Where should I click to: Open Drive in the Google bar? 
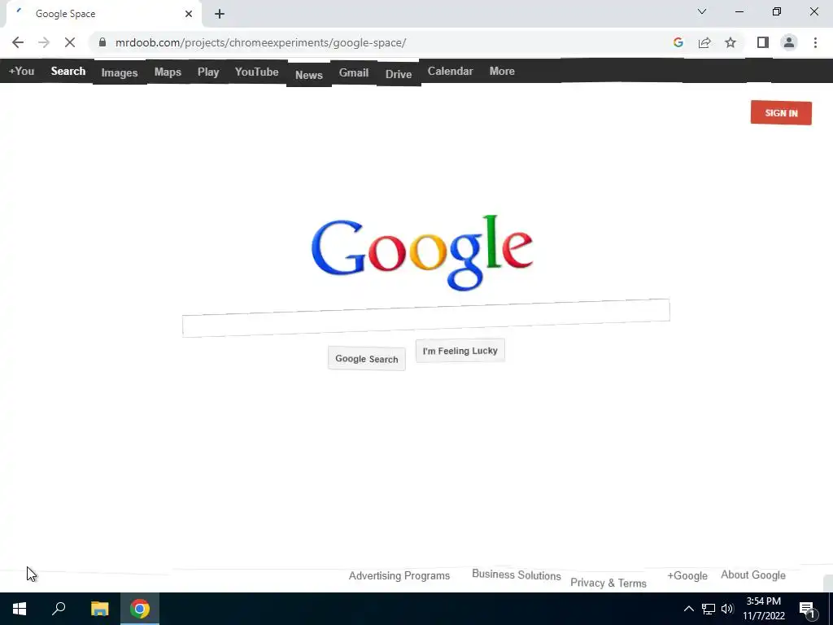pyautogui.click(x=399, y=74)
